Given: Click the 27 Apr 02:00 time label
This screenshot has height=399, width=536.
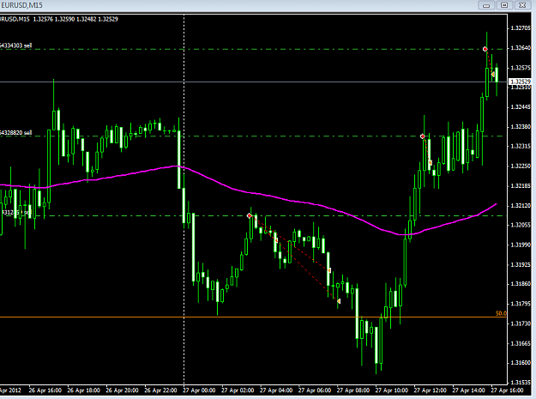Looking at the screenshot, I should click(x=238, y=390).
